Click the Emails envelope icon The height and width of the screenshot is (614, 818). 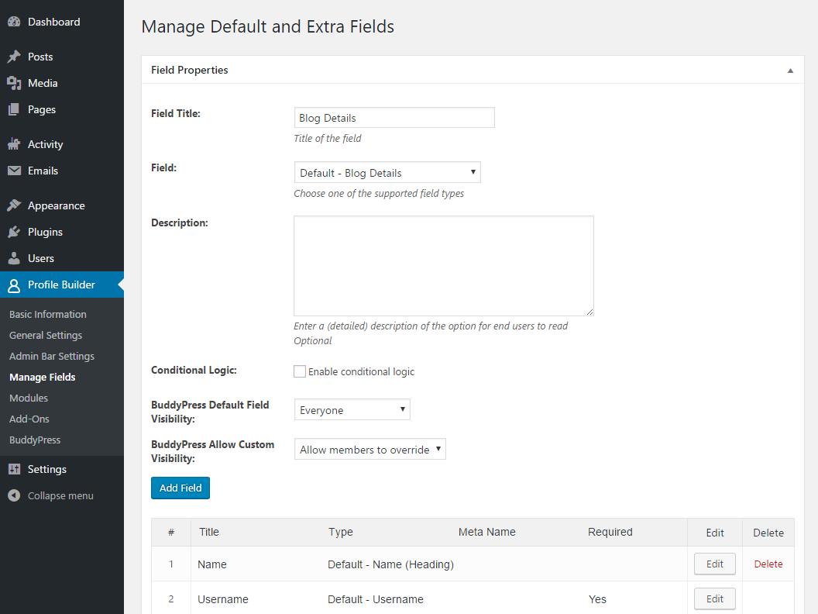(x=14, y=171)
